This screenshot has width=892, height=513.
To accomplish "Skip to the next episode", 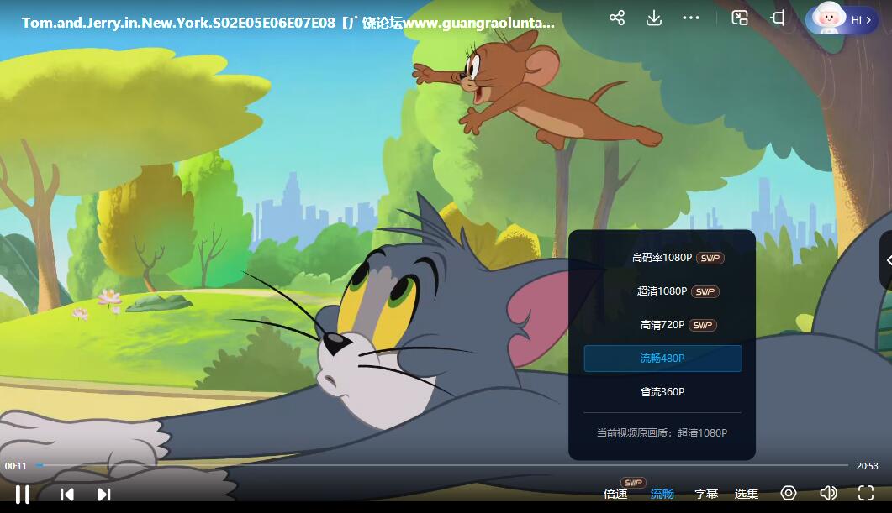I will 103,495.
